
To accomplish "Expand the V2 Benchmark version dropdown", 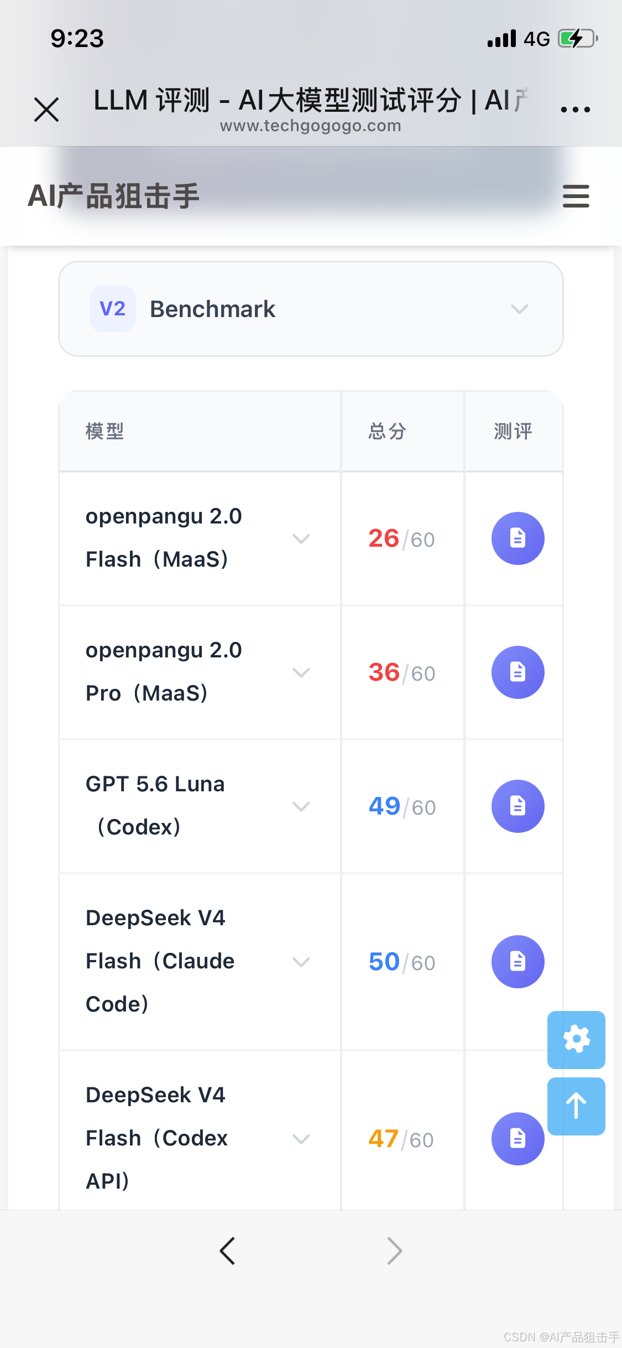I will [x=311, y=309].
